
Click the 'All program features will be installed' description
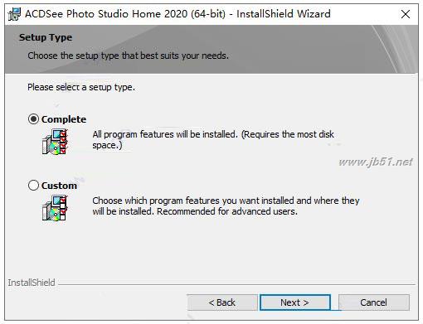tap(213, 140)
